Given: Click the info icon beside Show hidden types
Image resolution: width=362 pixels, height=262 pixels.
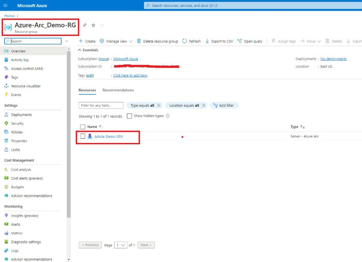Looking at the screenshot, I should click(168, 116).
